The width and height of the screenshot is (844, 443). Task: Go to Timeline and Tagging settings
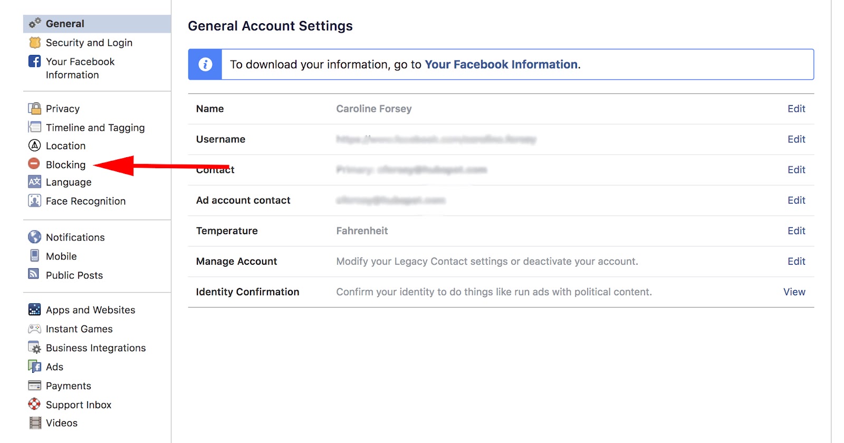click(95, 128)
